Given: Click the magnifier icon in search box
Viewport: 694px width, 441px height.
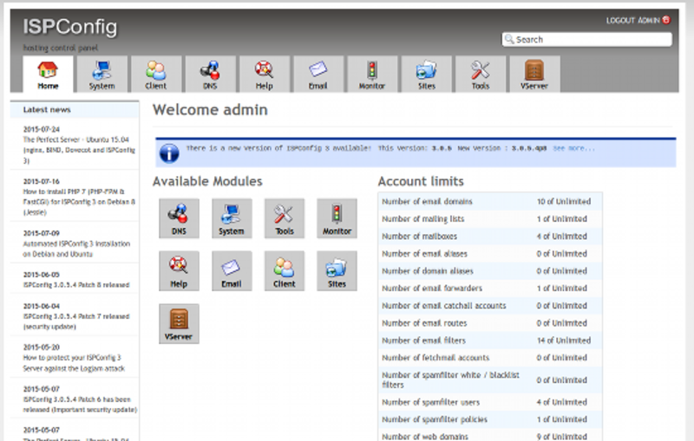Looking at the screenshot, I should (509, 39).
